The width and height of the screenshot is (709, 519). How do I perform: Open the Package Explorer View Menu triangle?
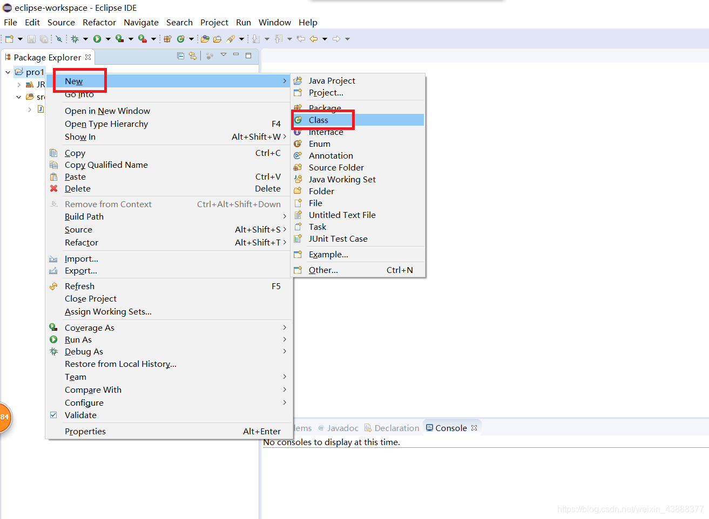coord(224,54)
